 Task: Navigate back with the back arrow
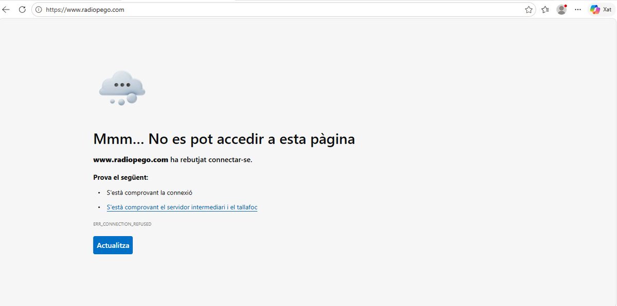[6, 9]
